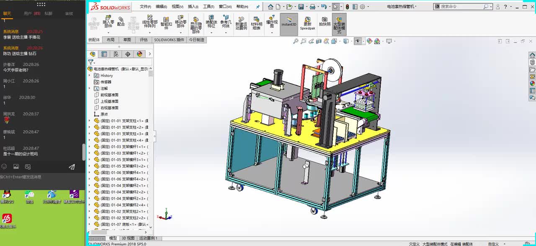Click the Rebuild traffic light icon
The width and height of the screenshot is (536, 246).
pyautogui.click(x=347, y=7)
